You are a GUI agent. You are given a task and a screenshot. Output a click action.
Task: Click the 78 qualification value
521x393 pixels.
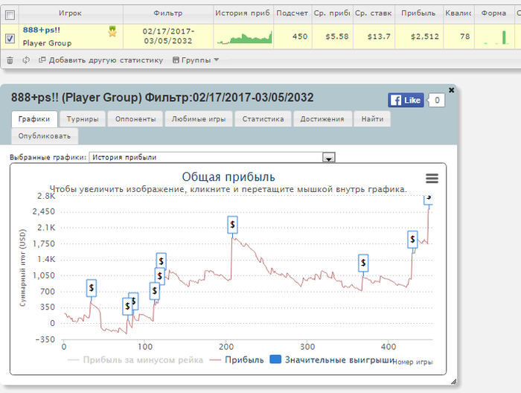pos(465,36)
